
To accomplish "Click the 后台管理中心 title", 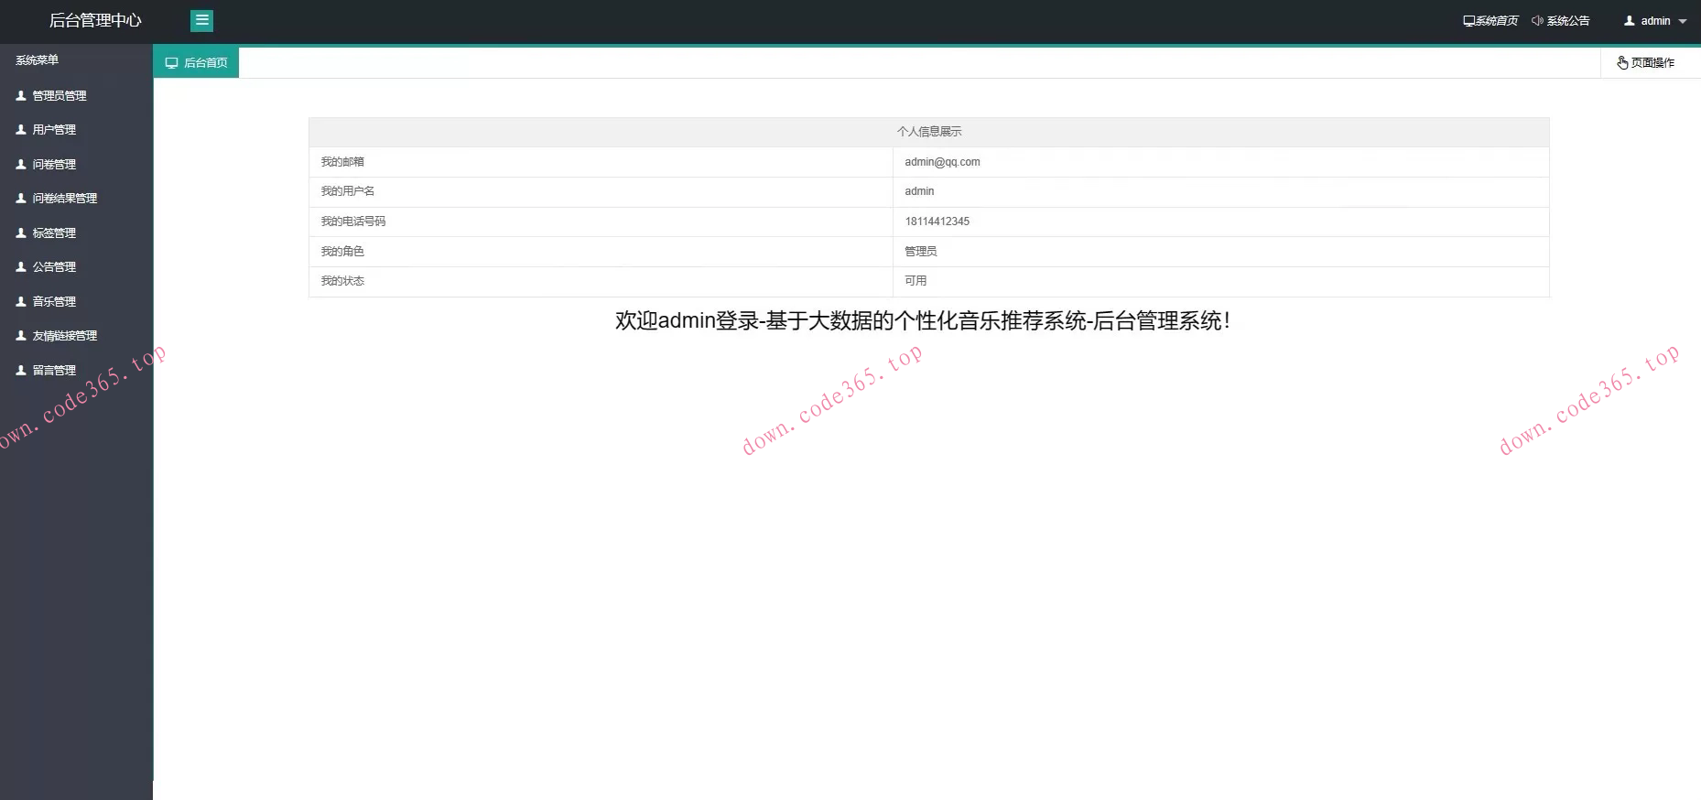I will tap(95, 20).
